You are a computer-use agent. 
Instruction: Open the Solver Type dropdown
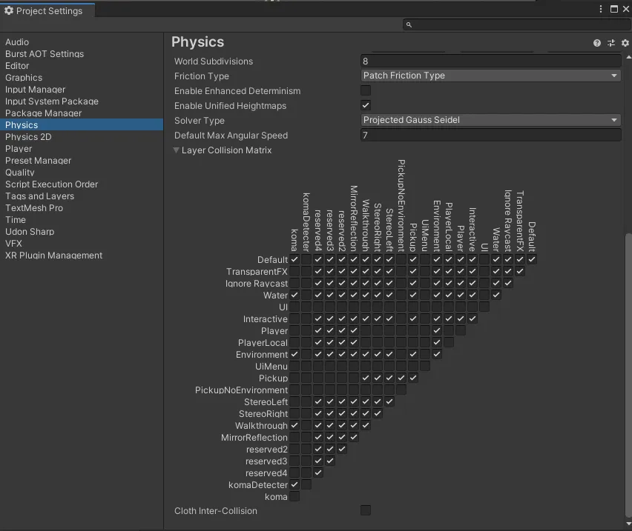[x=490, y=120]
